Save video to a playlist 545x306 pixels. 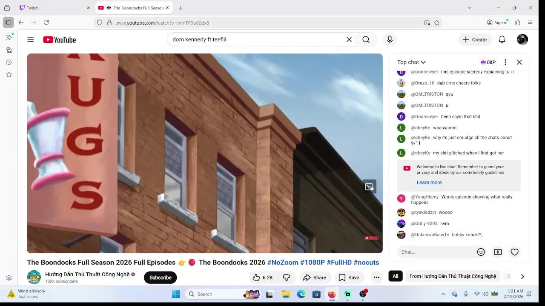[x=349, y=278]
